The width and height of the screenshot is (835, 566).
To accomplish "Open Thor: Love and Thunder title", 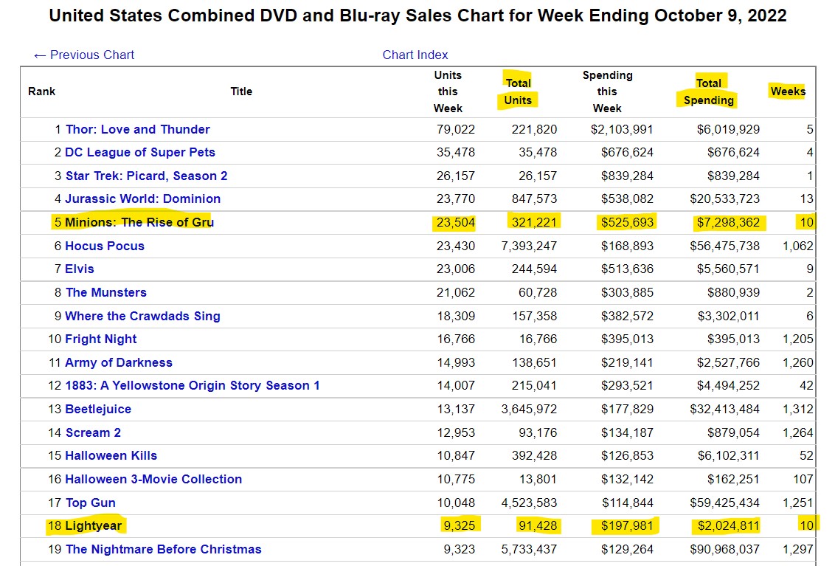I will click(137, 129).
